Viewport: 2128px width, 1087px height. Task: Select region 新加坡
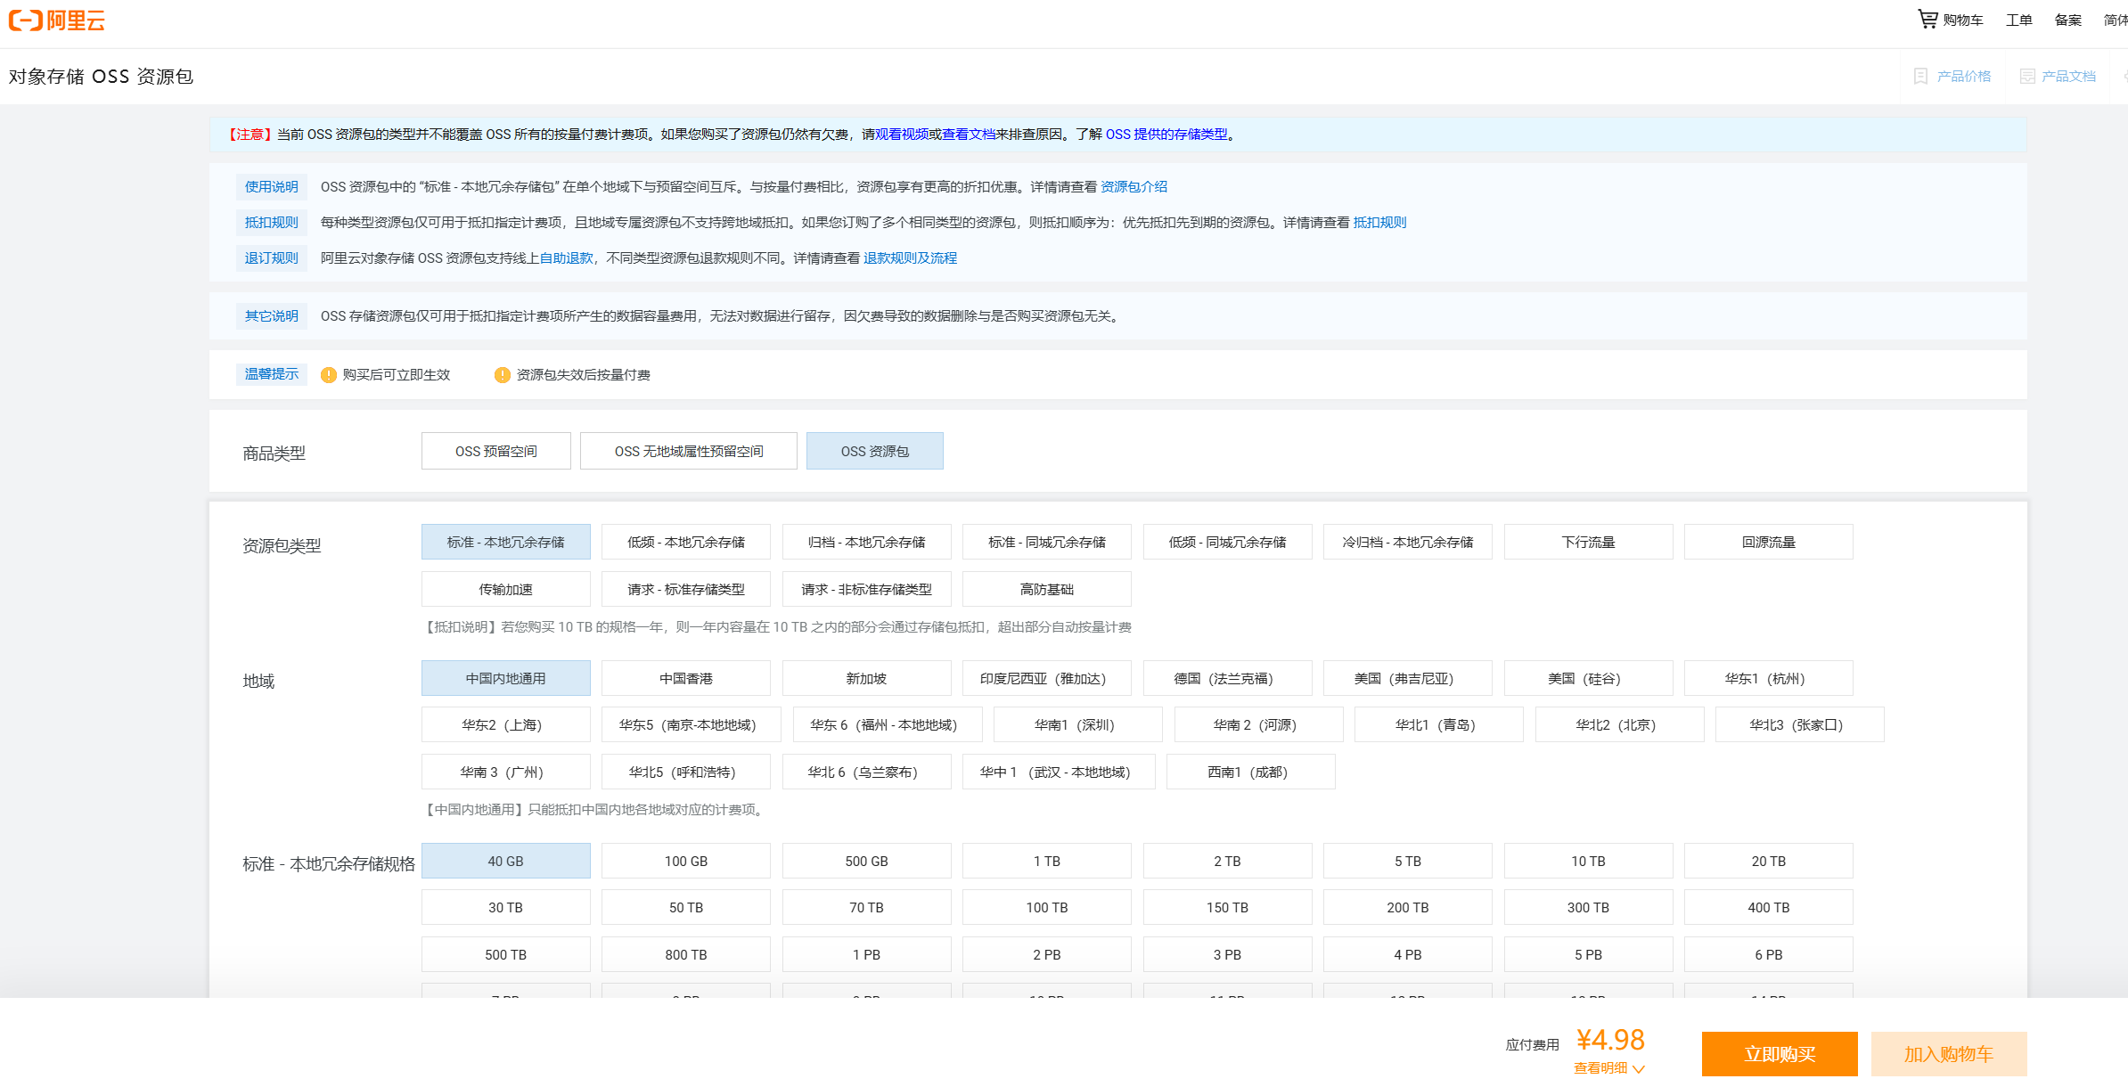[x=867, y=679]
